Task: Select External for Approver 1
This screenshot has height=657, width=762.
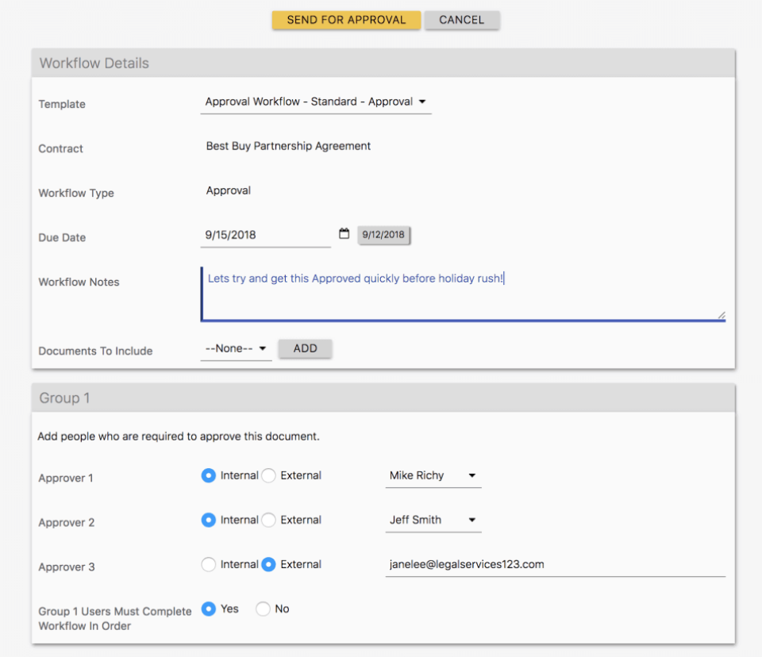Action: (x=269, y=475)
